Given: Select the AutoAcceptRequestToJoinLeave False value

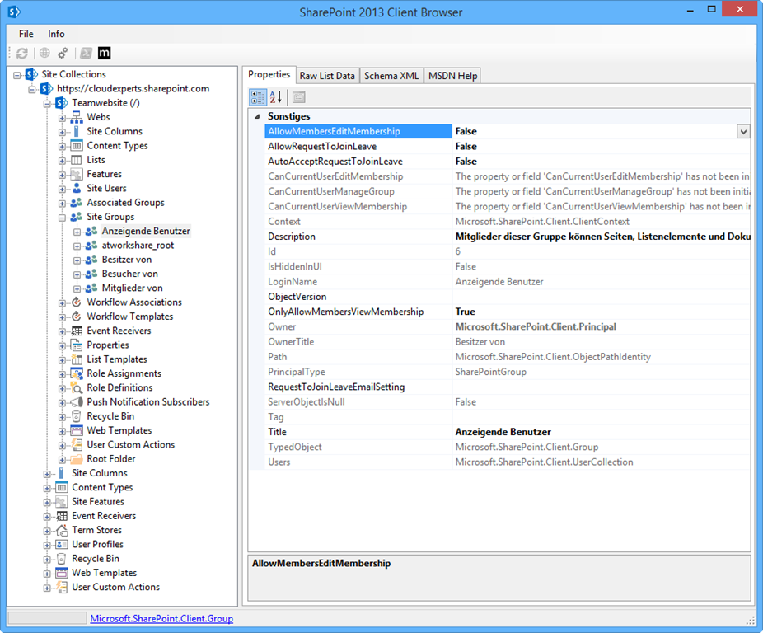Looking at the screenshot, I should (466, 162).
